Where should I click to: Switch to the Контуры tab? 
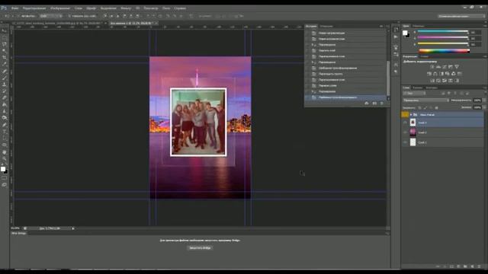click(432, 88)
